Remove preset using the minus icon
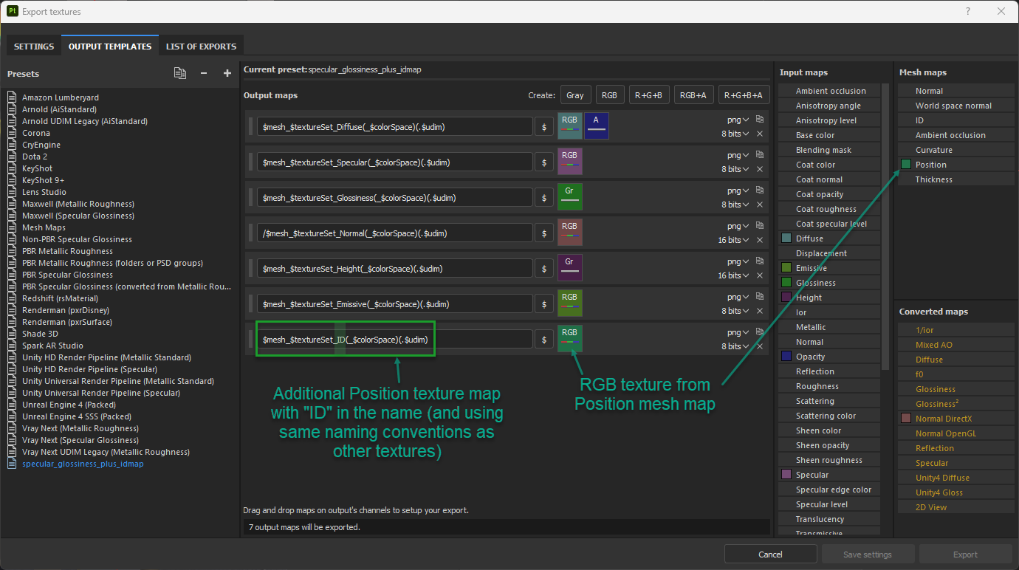Viewport: 1019px width, 570px height. point(204,73)
